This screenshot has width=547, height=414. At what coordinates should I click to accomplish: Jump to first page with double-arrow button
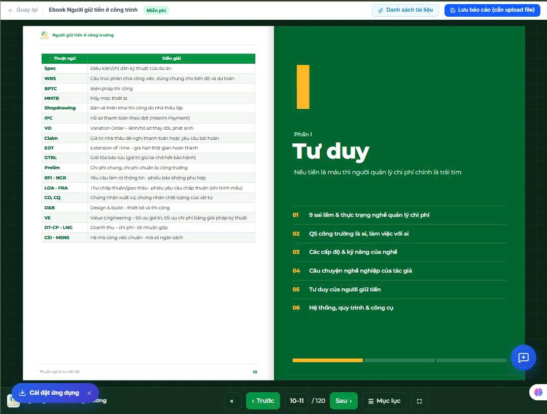point(232,401)
